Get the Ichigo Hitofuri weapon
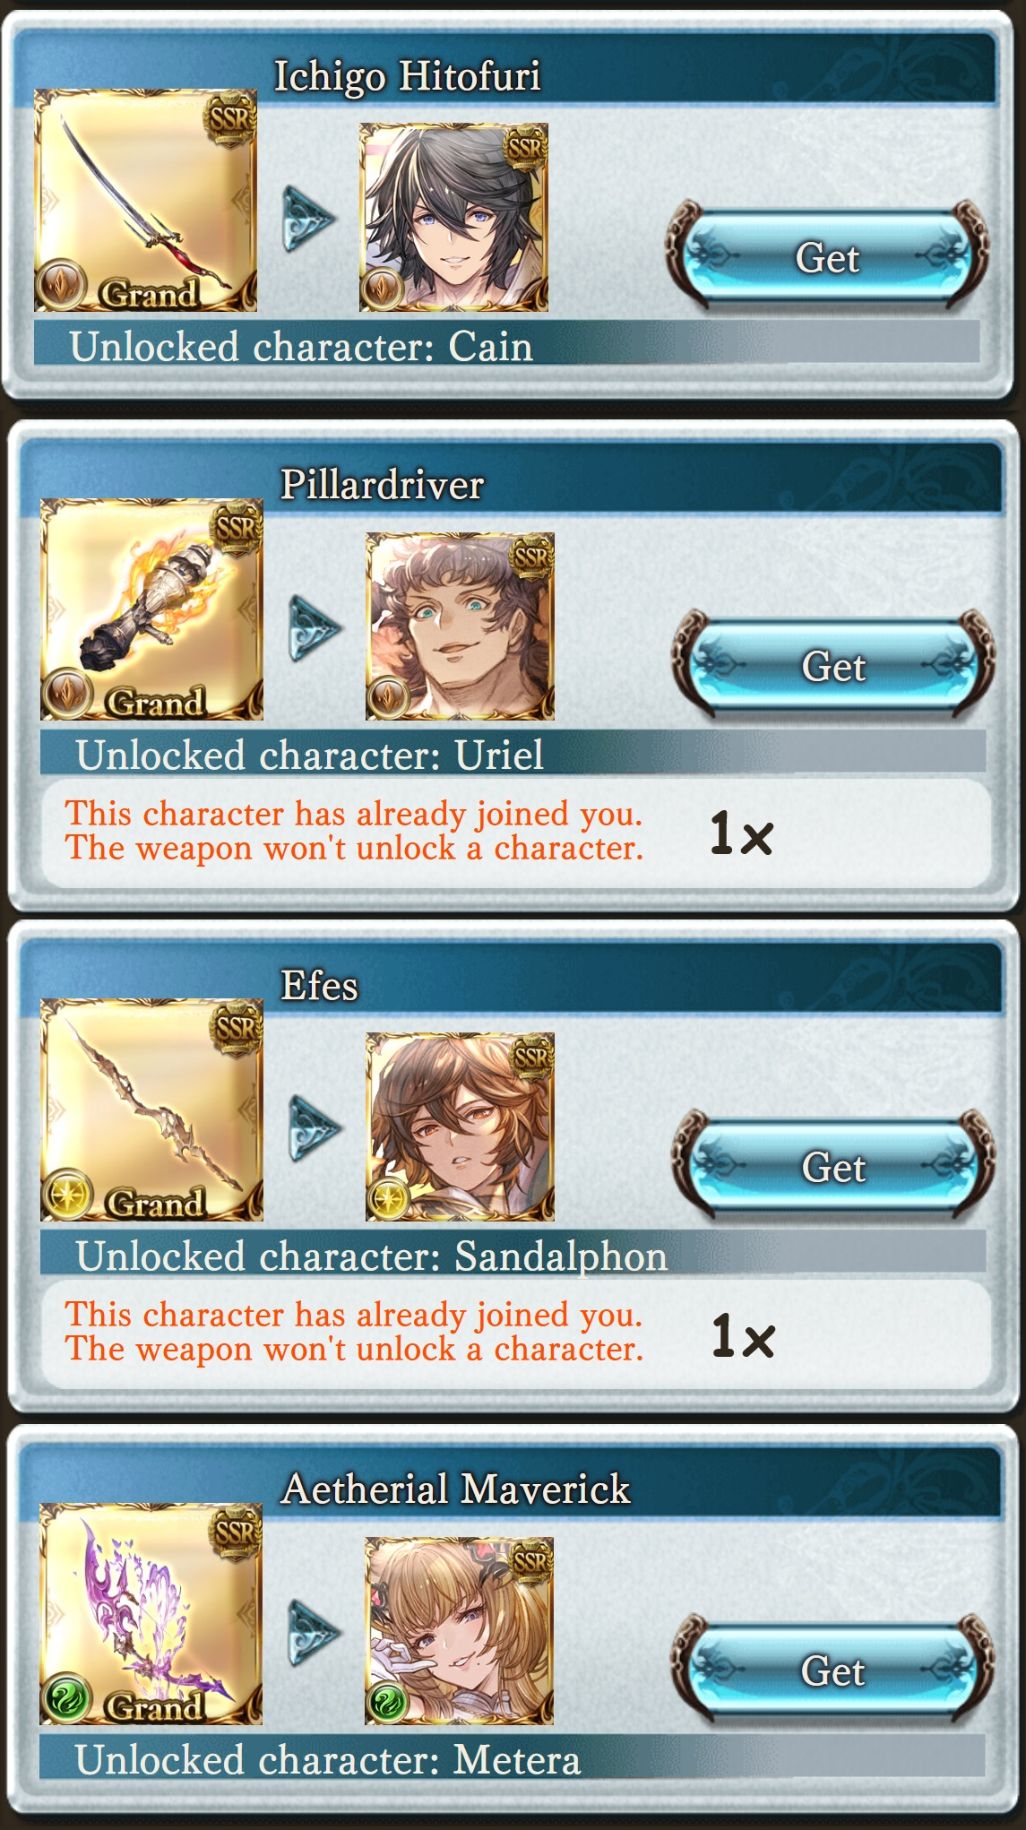1026x1830 pixels. click(827, 257)
